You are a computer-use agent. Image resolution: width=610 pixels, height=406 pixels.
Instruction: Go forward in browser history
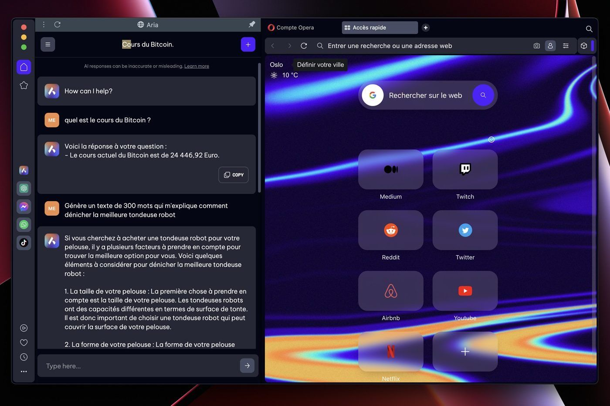click(289, 46)
